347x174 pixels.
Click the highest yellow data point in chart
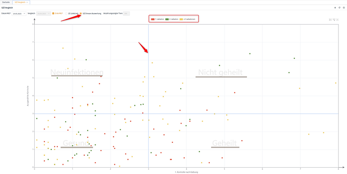coord(63,48)
